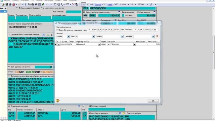Screen dimensions: 215x121
Task: Open the Таможня filter dropdown
Action: [153, 37]
